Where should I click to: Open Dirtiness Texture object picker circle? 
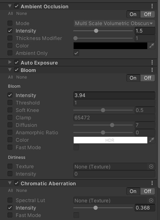tap(151, 167)
